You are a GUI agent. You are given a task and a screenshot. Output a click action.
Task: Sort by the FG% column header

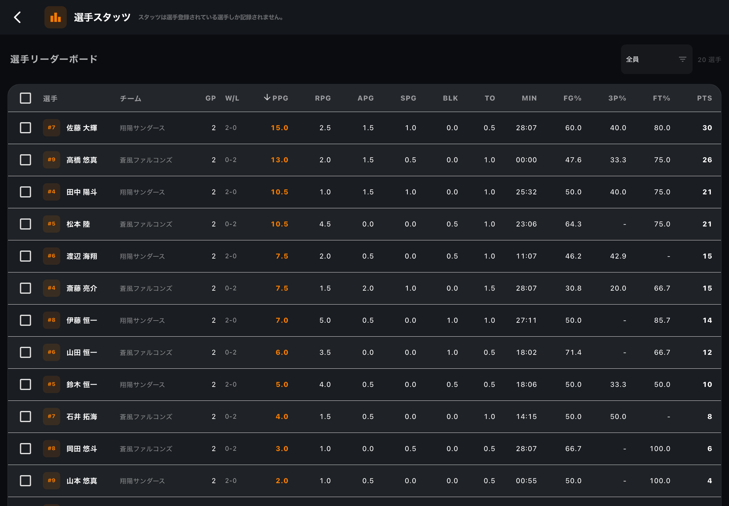[572, 98]
